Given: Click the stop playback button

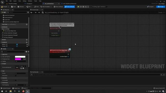Looking at the screenshot, I should (x=83, y=7).
